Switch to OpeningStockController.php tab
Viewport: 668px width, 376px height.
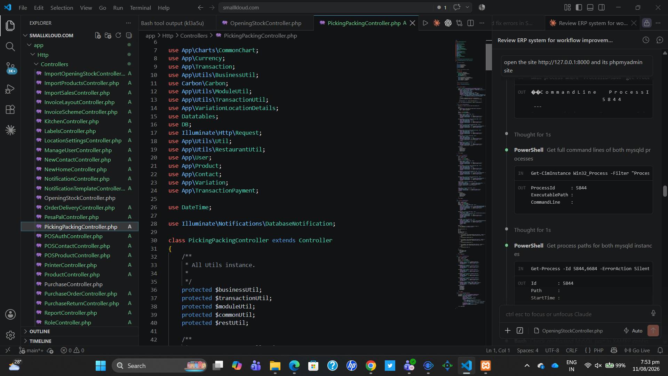coord(266,23)
